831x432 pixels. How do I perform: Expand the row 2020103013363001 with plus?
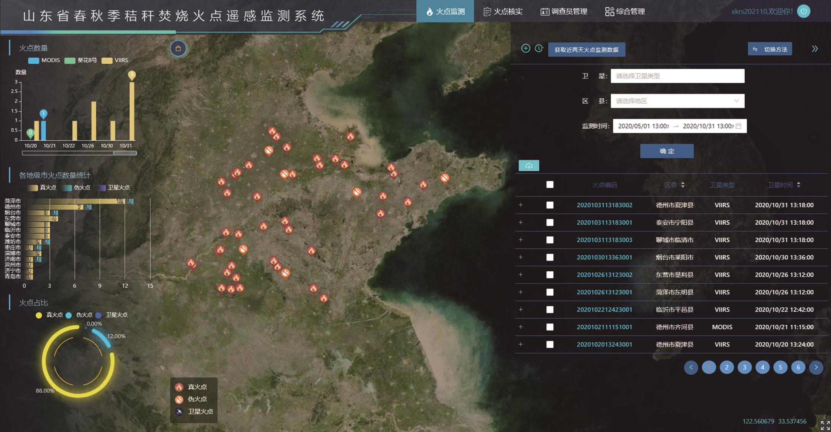pyautogui.click(x=521, y=257)
